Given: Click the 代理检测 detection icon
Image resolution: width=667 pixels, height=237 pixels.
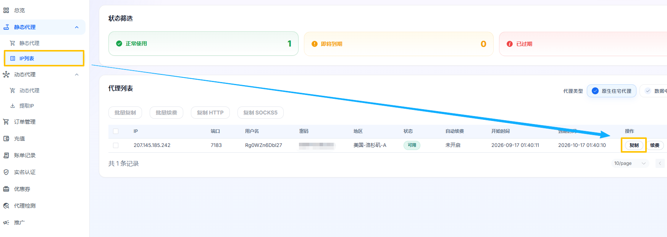Looking at the screenshot, I should pyautogui.click(x=6, y=206).
